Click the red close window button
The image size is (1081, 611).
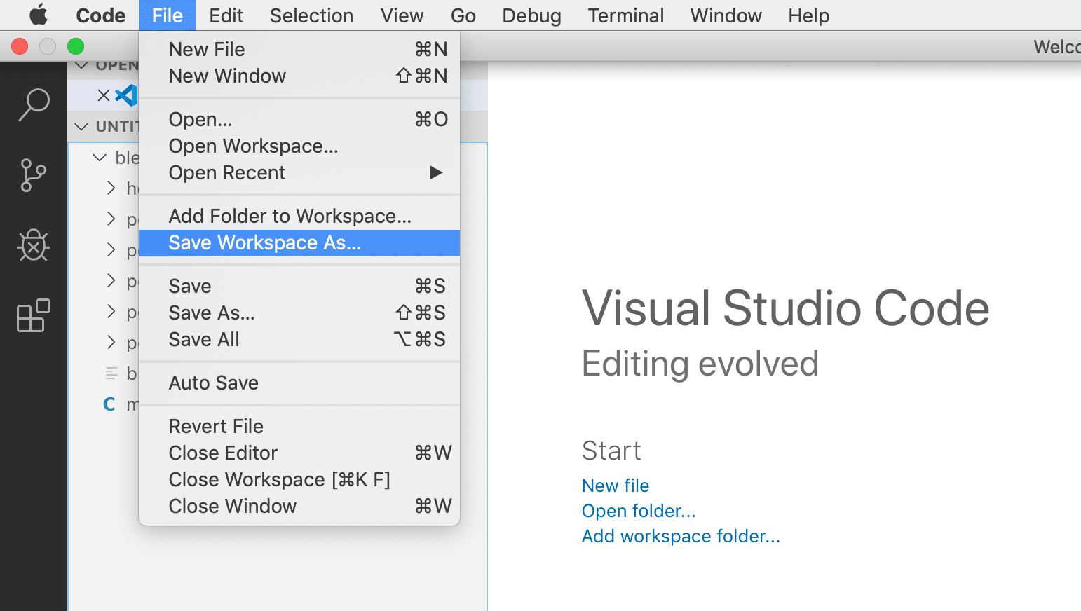20,46
